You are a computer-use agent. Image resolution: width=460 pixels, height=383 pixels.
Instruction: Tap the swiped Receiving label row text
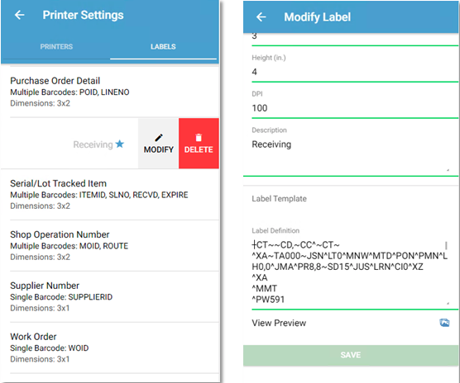tap(93, 144)
